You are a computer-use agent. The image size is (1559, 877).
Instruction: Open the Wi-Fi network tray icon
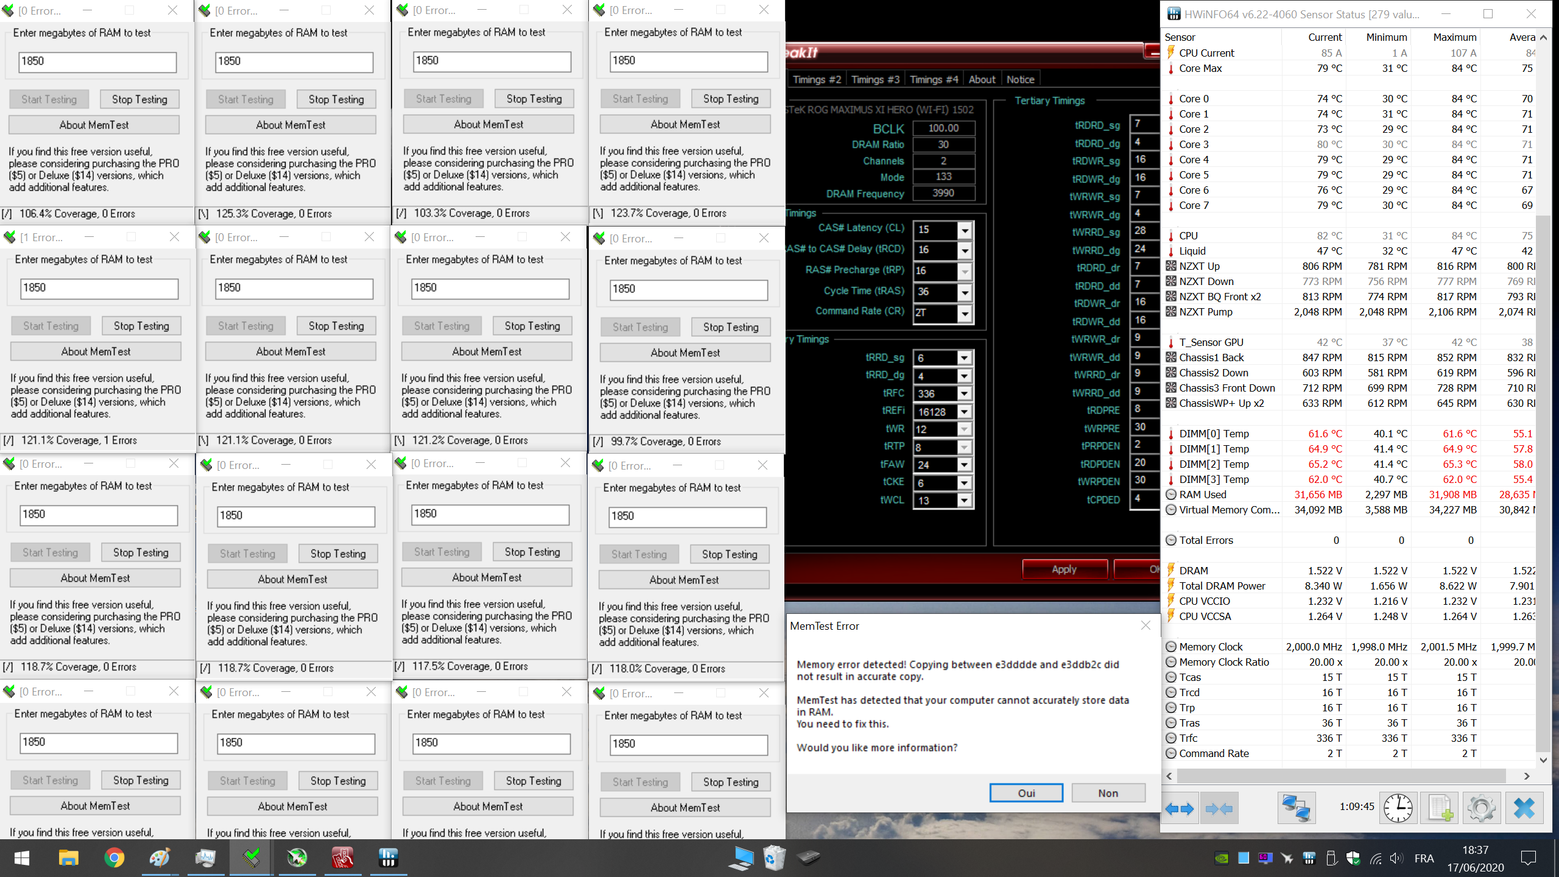tap(1376, 859)
